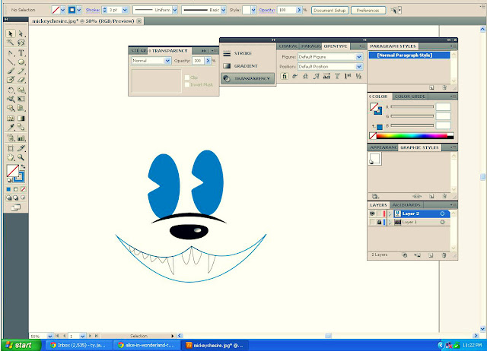Select the black arrow Selection tool
487x351 pixels.
click(x=10, y=33)
